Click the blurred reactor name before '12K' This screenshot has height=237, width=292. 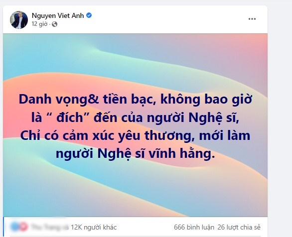[49, 227]
